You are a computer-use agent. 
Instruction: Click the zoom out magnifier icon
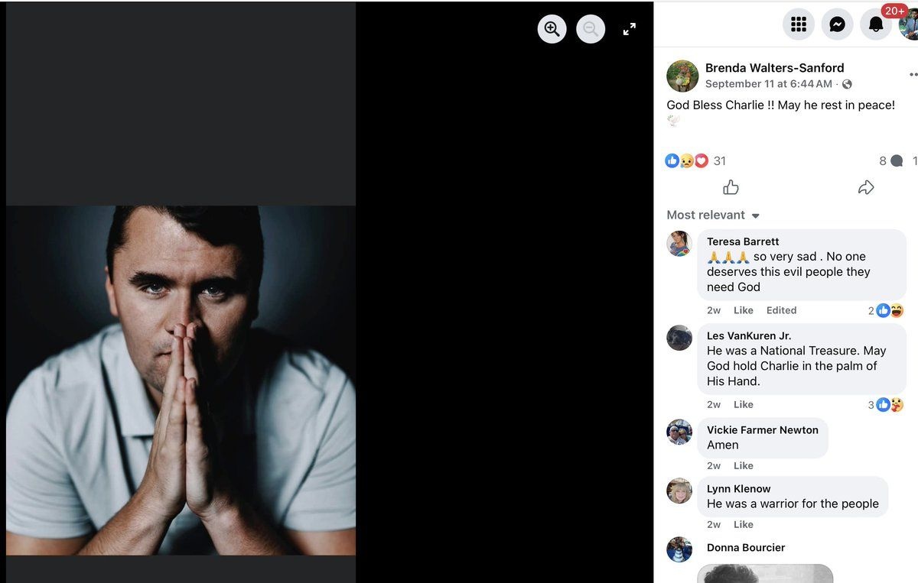(x=591, y=29)
